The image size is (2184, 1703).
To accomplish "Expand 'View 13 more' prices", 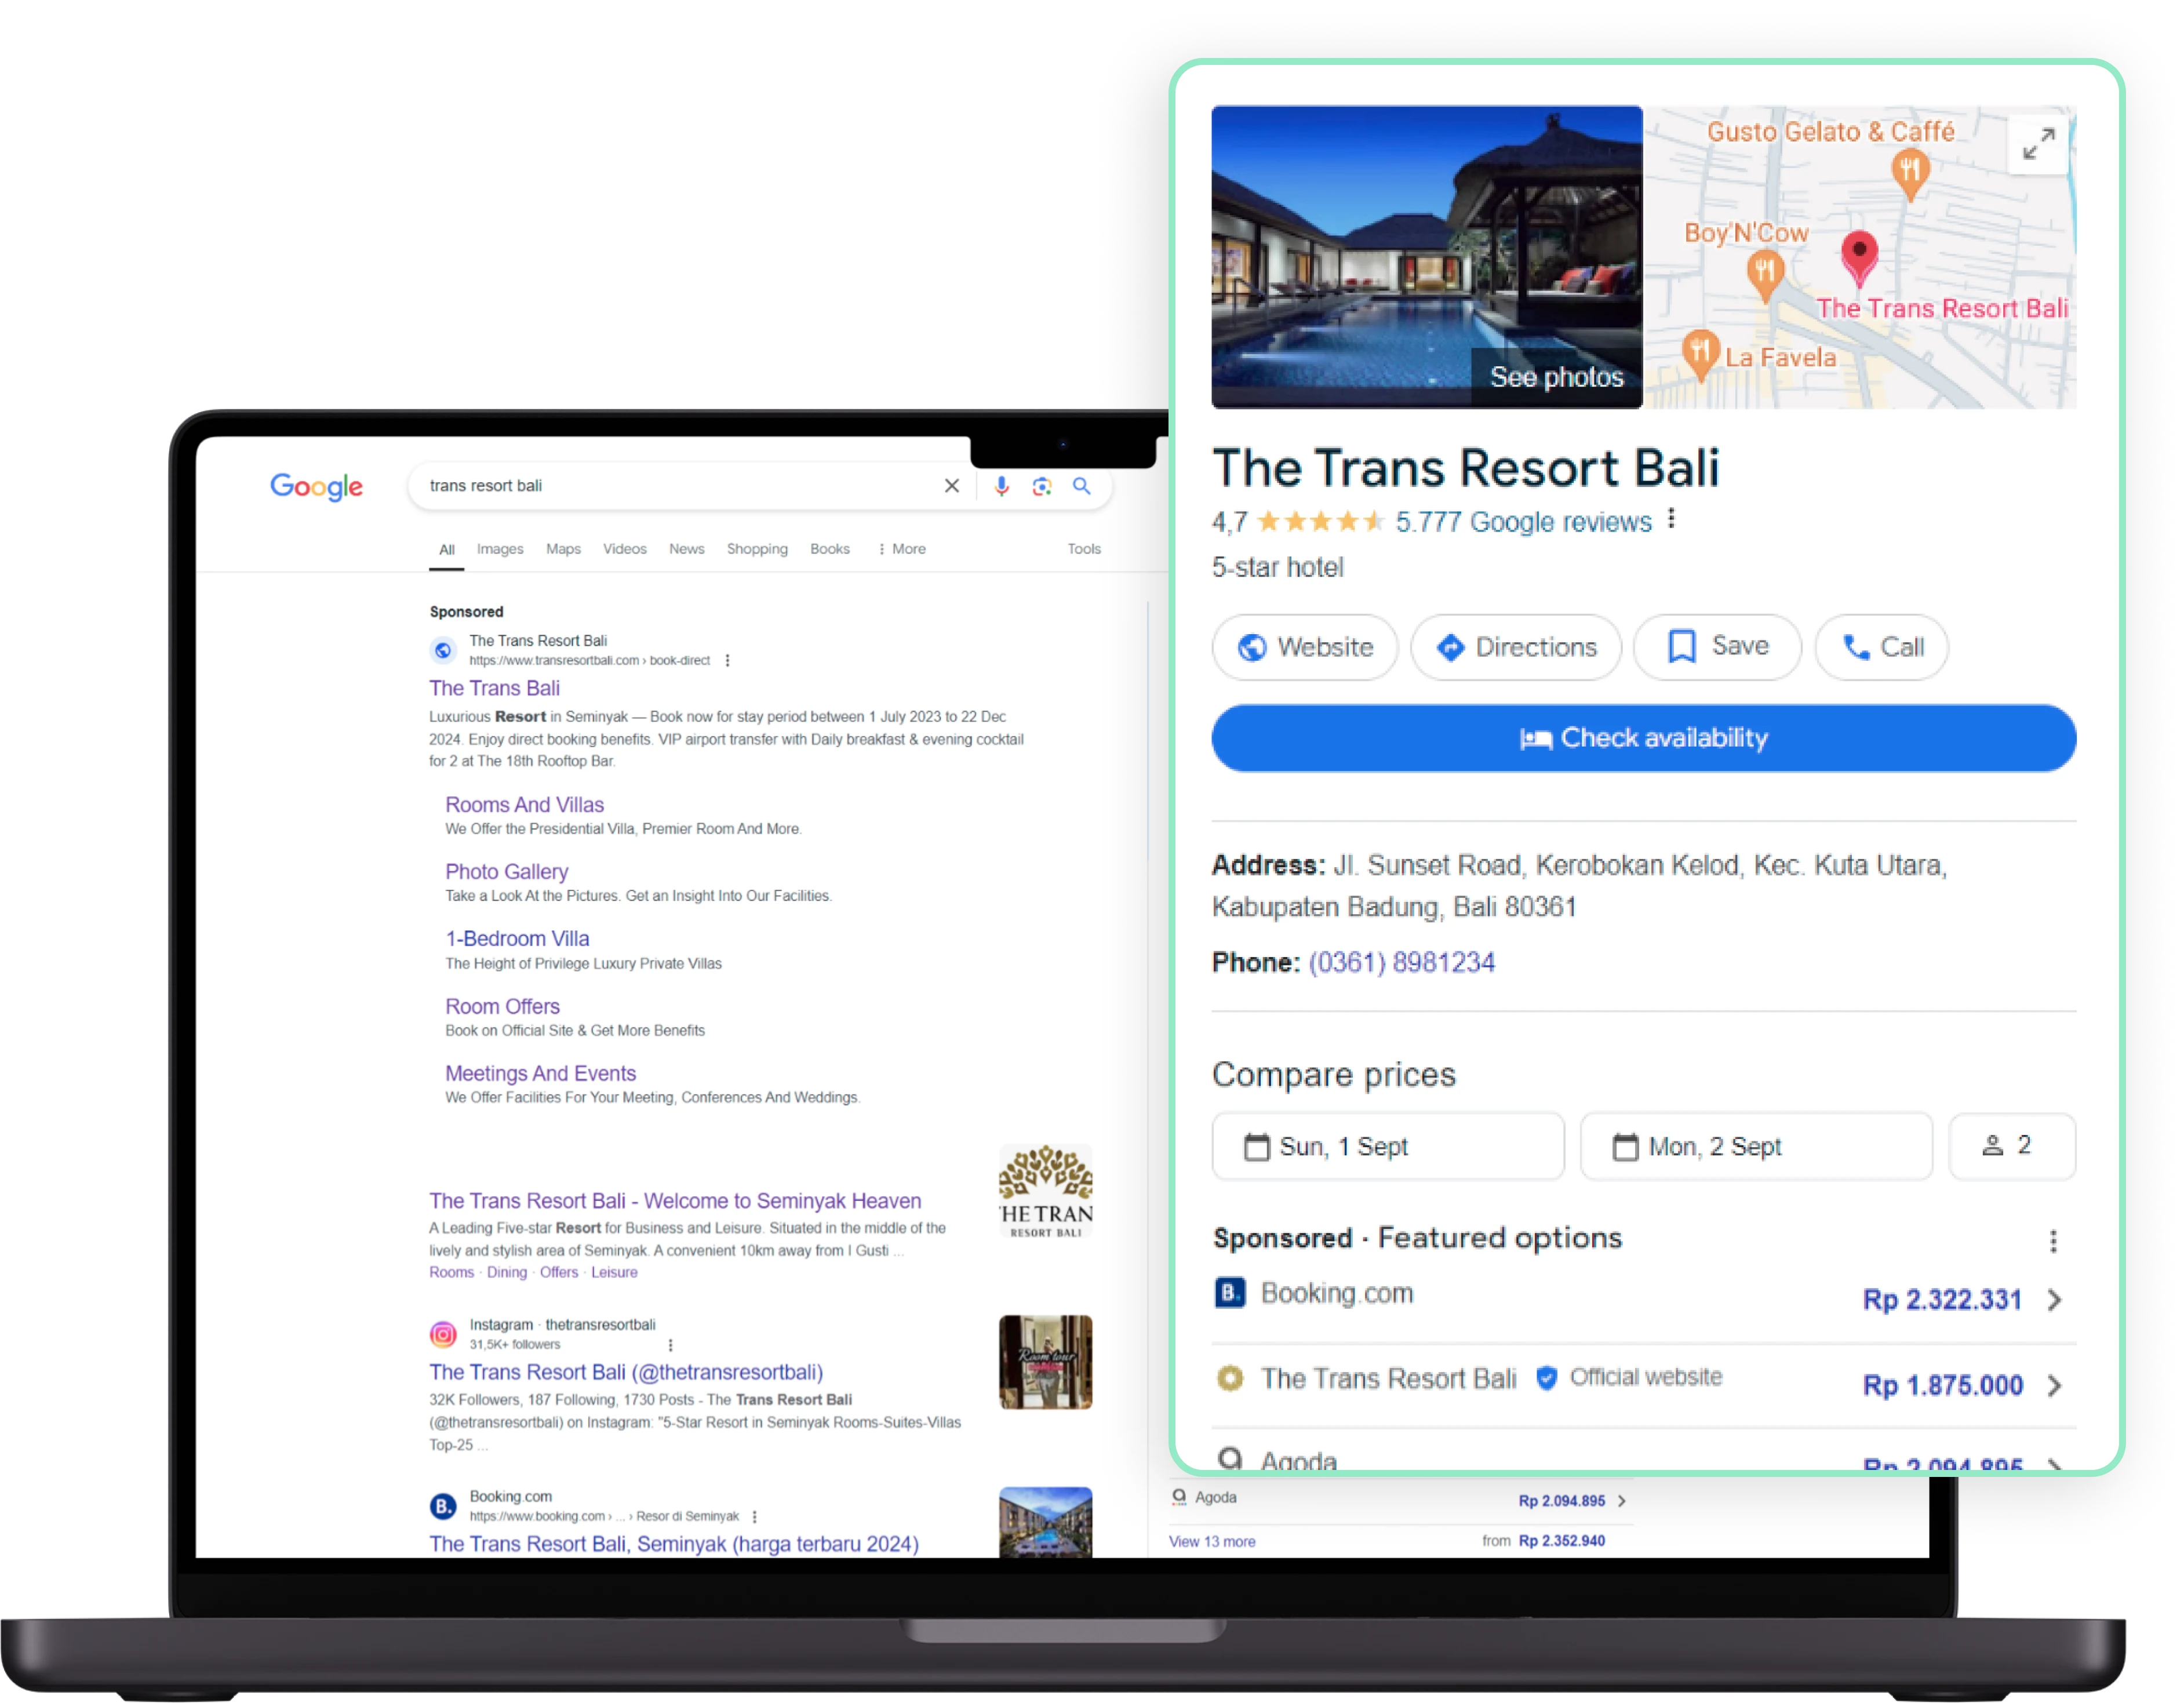I will (x=1212, y=1541).
